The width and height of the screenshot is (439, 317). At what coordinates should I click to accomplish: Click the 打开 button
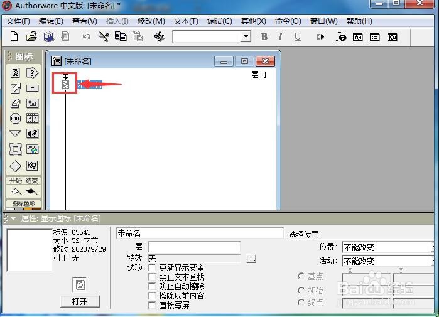pos(80,301)
